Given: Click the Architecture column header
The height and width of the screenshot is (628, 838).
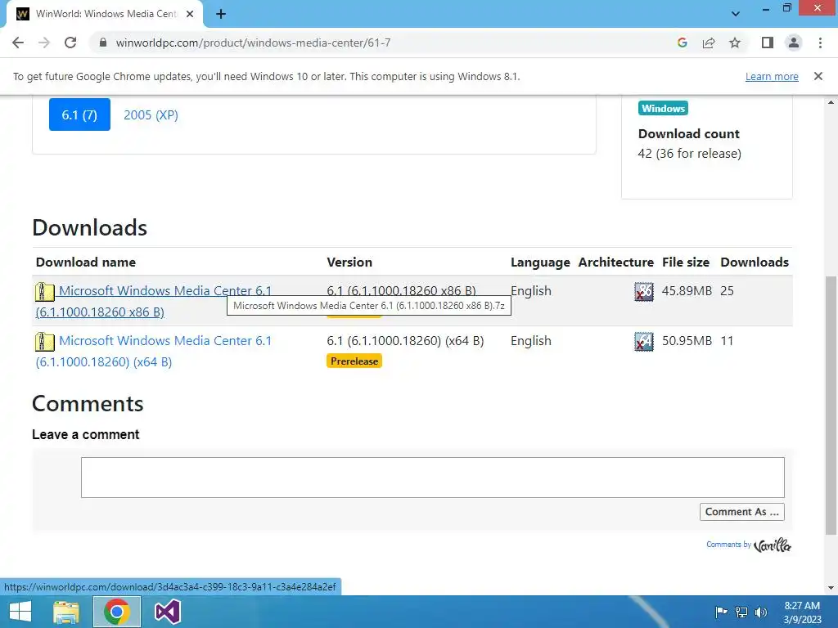Looking at the screenshot, I should click(x=615, y=262).
